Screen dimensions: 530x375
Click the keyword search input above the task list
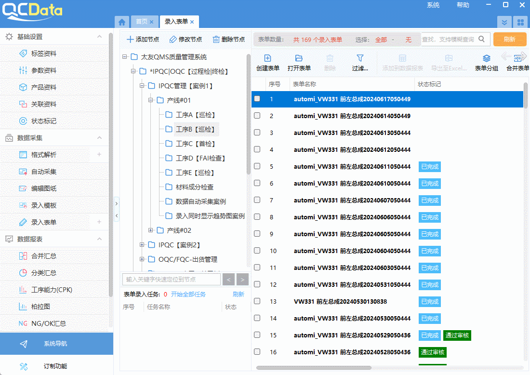(171, 279)
